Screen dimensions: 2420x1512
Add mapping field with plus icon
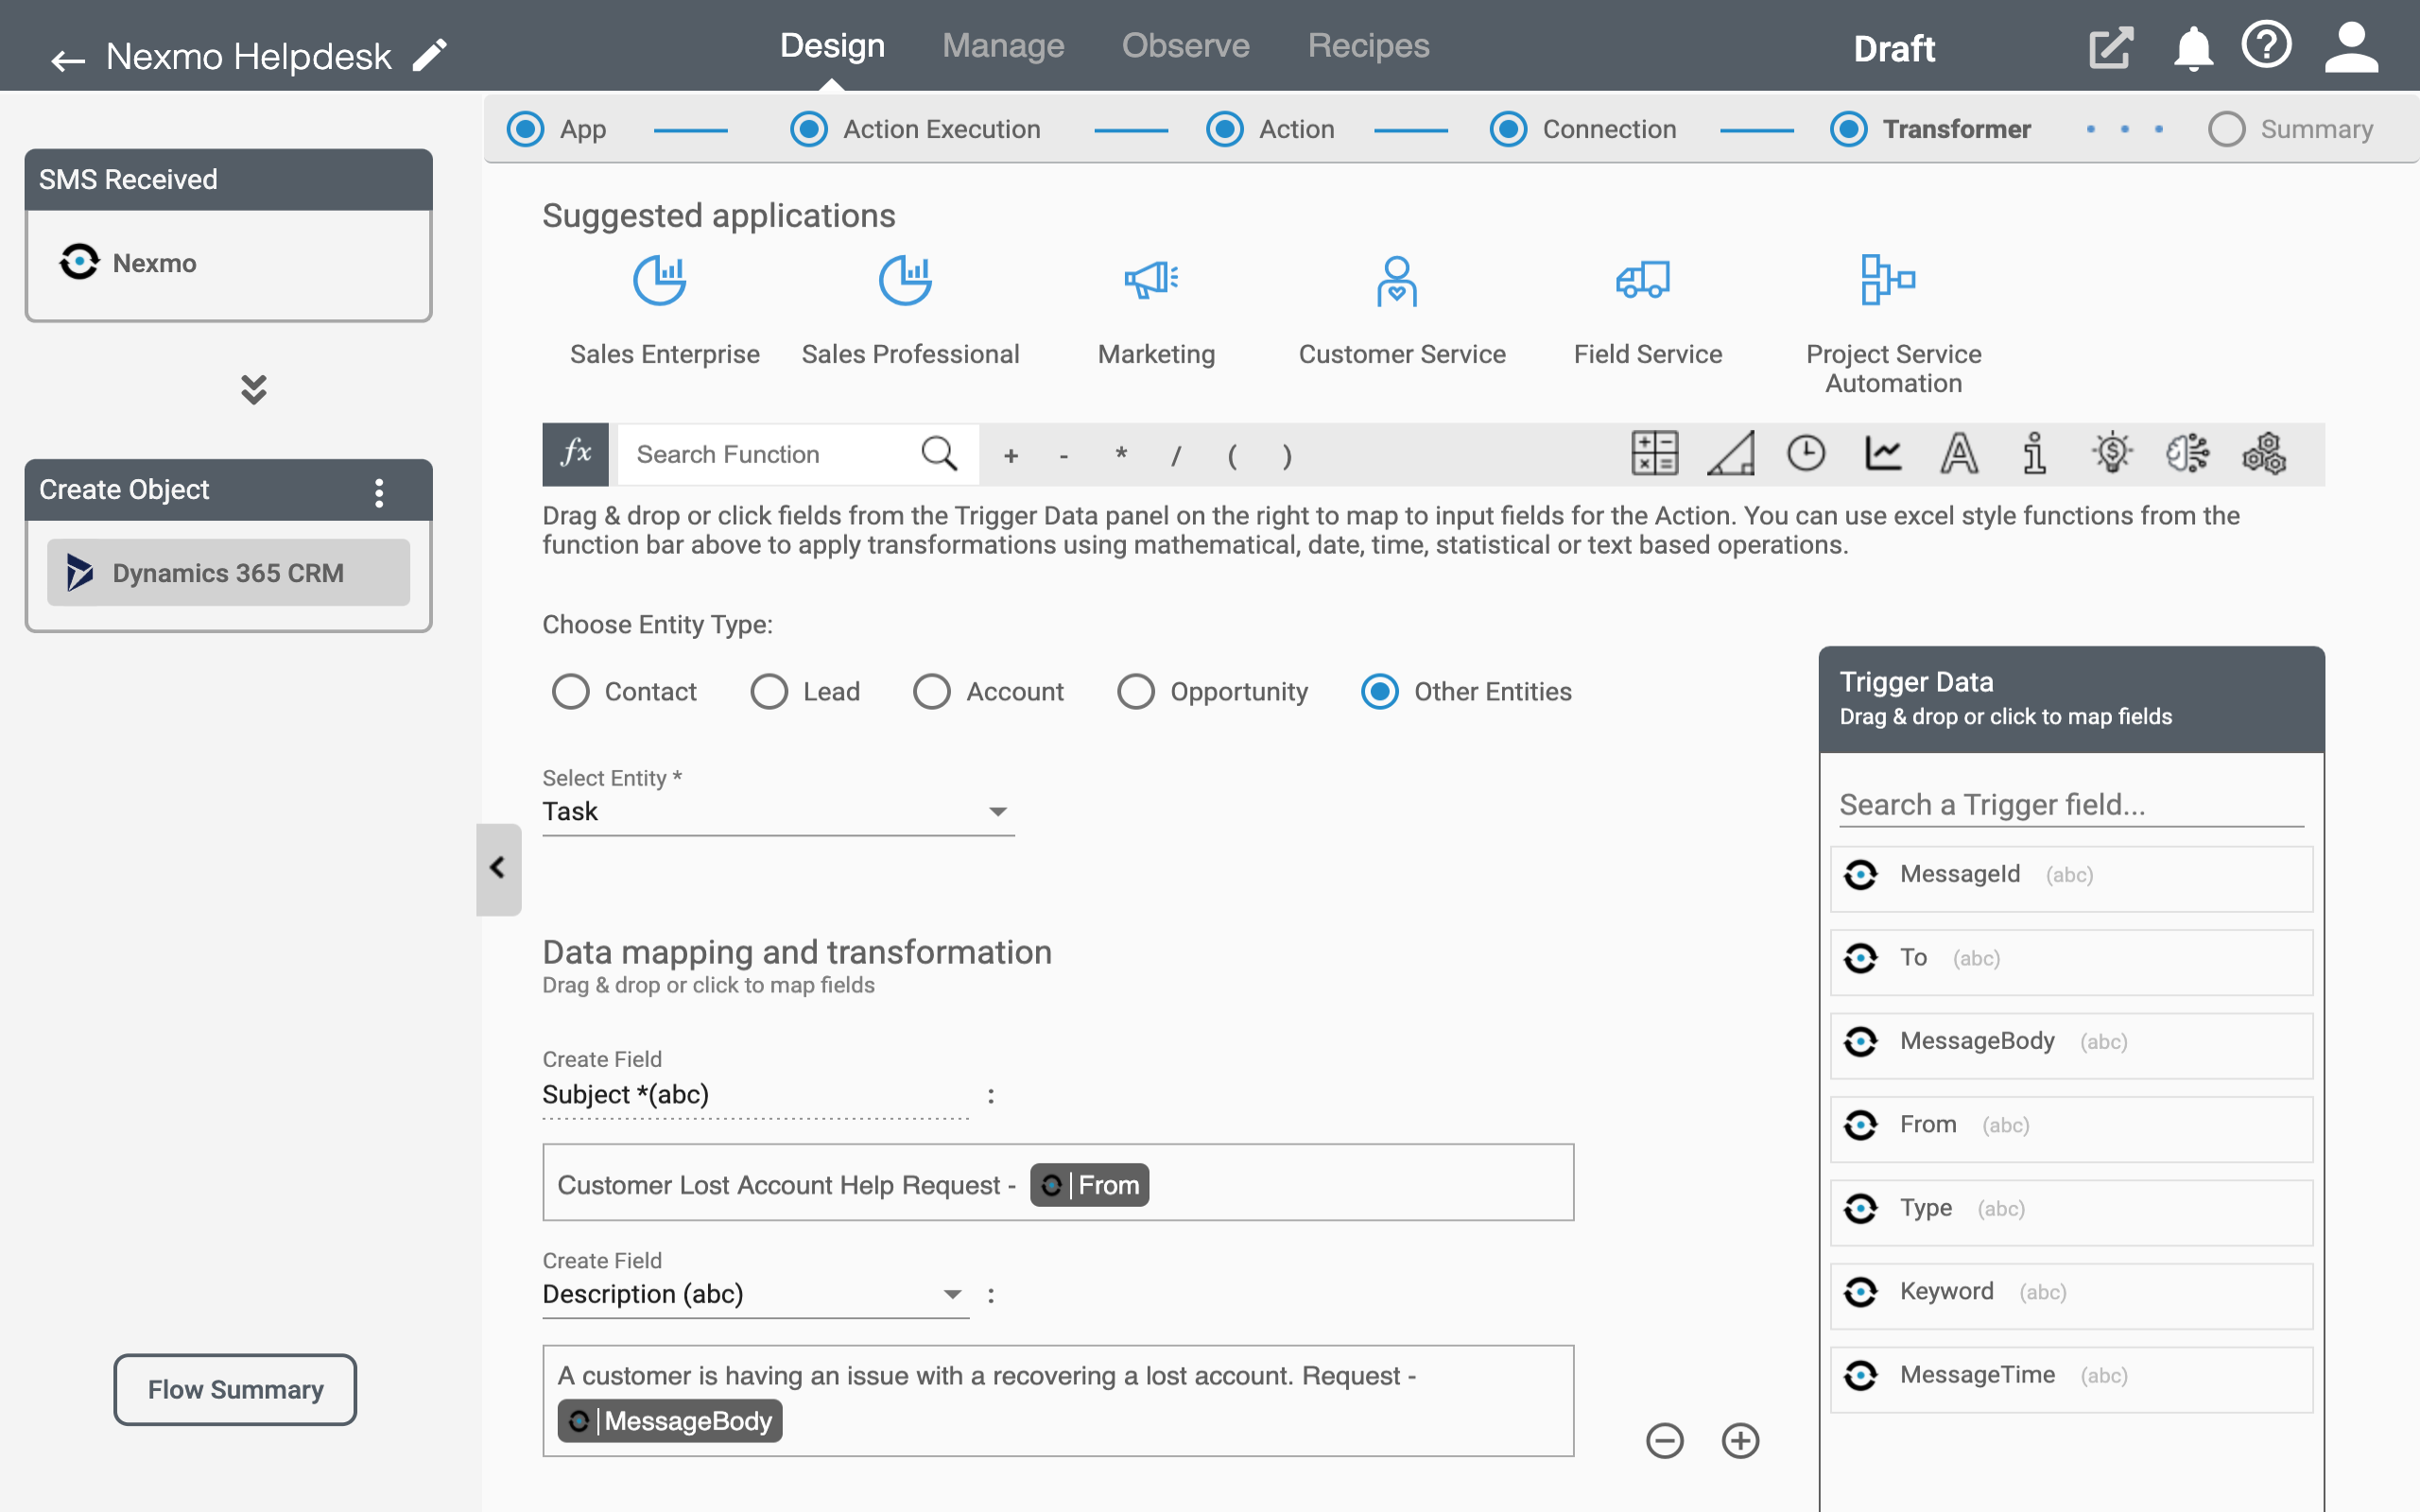pos(1740,1441)
